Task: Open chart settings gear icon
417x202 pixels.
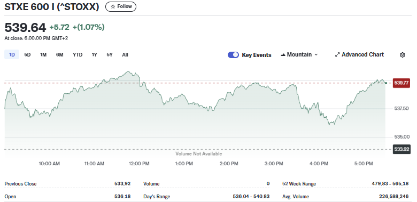Action: coord(403,55)
